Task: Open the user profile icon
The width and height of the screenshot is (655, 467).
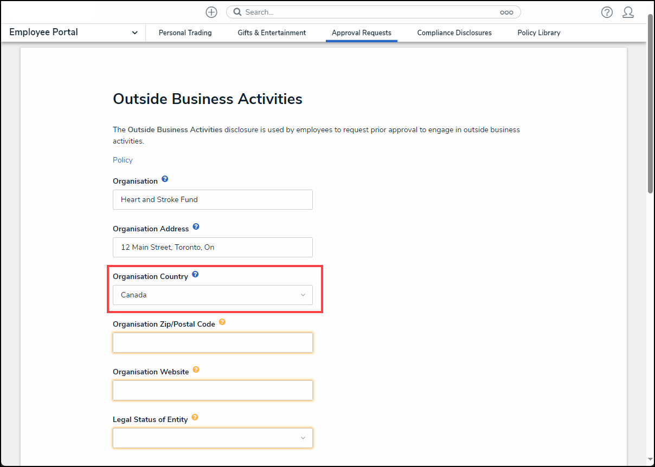Action: tap(628, 12)
